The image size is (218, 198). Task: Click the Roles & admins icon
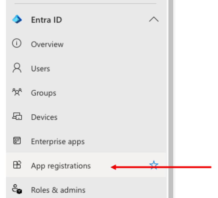tap(17, 189)
